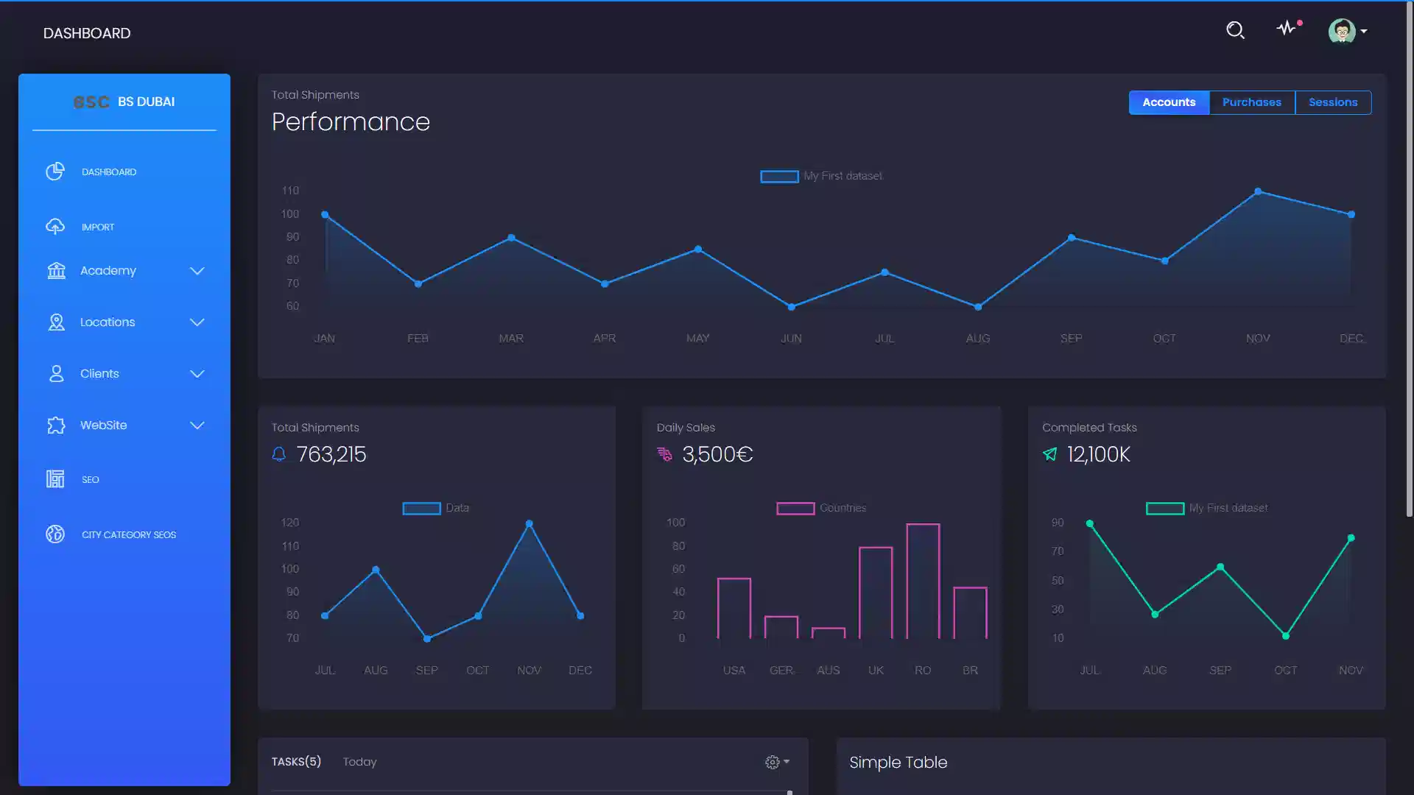
Task: Toggle the green Completed Tasks legend swatch
Action: coord(1164,509)
